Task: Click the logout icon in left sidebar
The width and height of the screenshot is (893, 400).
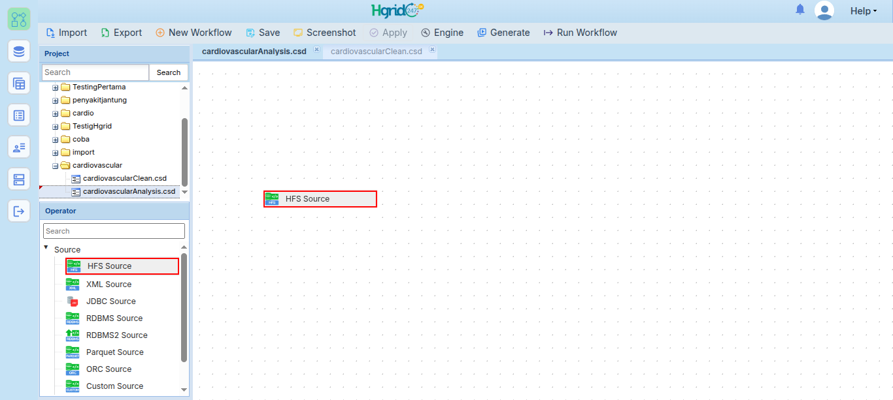Action: point(19,211)
